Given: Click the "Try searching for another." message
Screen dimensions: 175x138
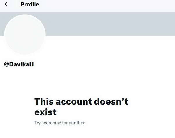Looking at the screenshot, I should [60, 123].
